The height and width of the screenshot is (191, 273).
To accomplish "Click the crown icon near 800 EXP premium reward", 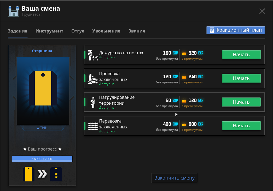I will tap(184, 124).
